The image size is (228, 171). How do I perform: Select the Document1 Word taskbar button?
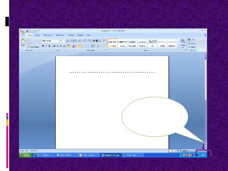111,155
